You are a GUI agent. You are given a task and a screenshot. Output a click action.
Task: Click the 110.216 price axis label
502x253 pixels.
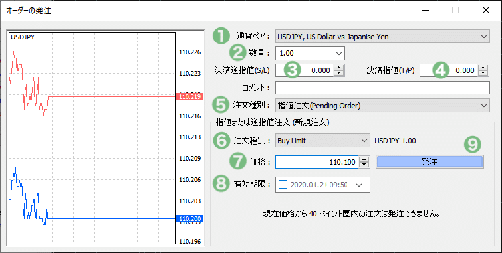pos(190,116)
